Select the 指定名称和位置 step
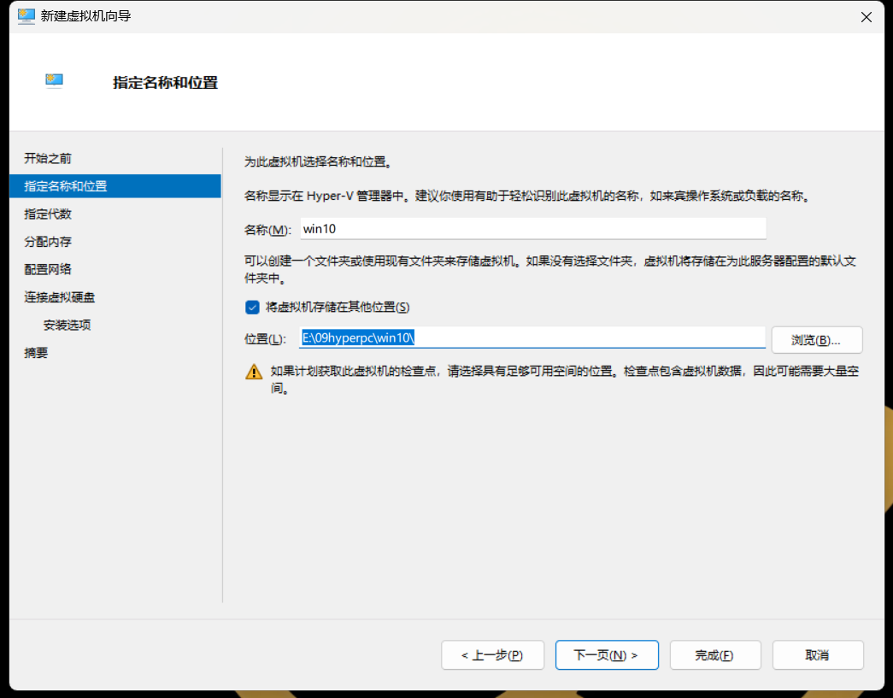Viewport: 893px width, 698px height. (115, 186)
